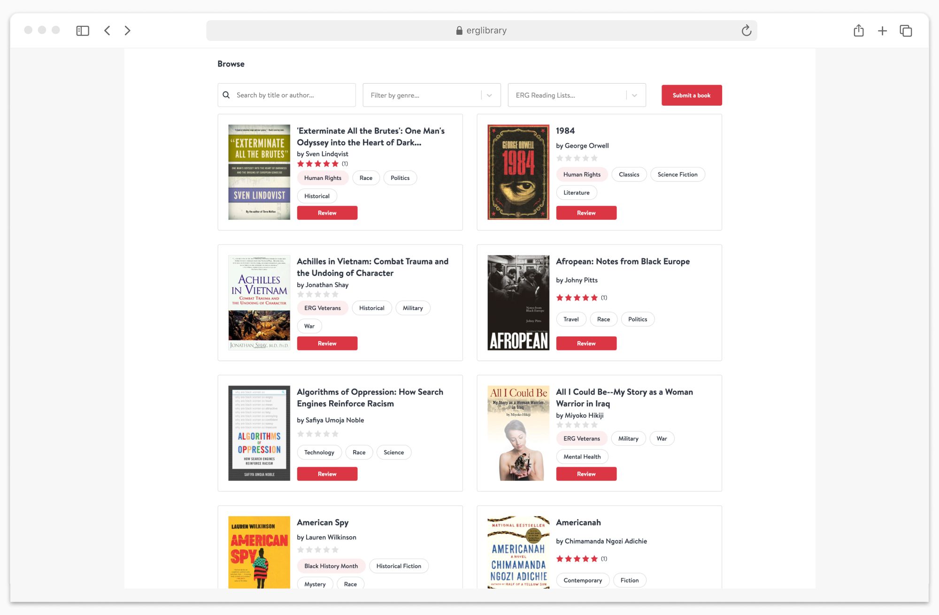Select the Technology genre tag

tap(319, 452)
